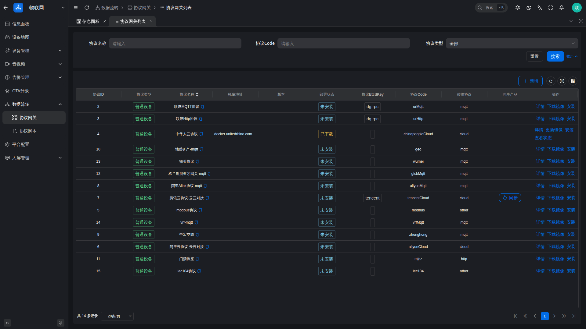Focus the 协议名称 input field
This screenshot has width=586, height=329.
point(175,44)
